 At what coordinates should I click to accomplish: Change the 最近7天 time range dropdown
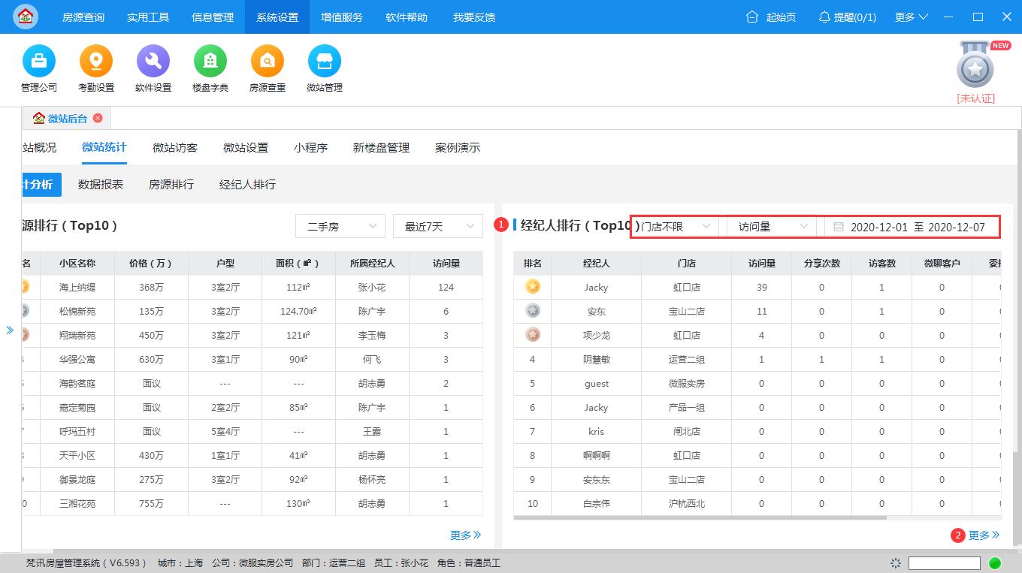437,225
